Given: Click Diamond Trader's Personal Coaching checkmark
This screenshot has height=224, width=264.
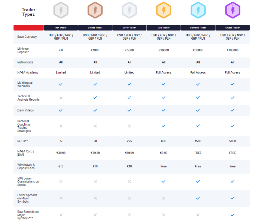Looking at the screenshot, I should pos(198,126).
